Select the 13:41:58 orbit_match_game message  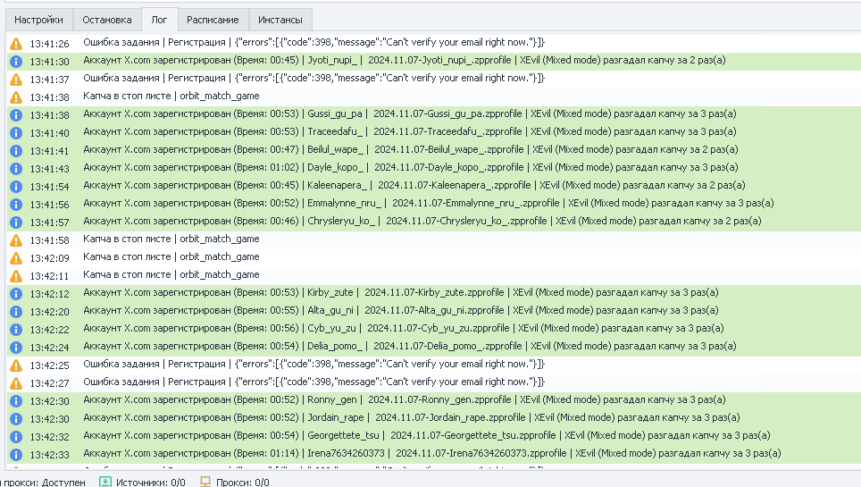pos(171,239)
